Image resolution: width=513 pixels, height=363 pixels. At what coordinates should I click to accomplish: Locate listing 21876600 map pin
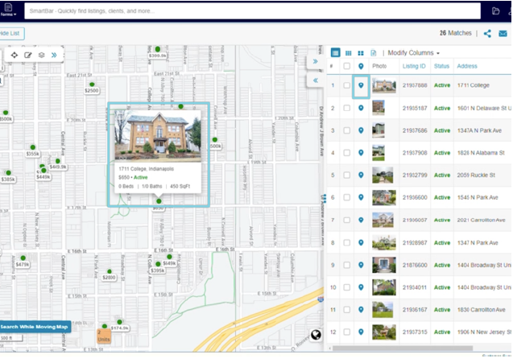(x=361, y=265)
